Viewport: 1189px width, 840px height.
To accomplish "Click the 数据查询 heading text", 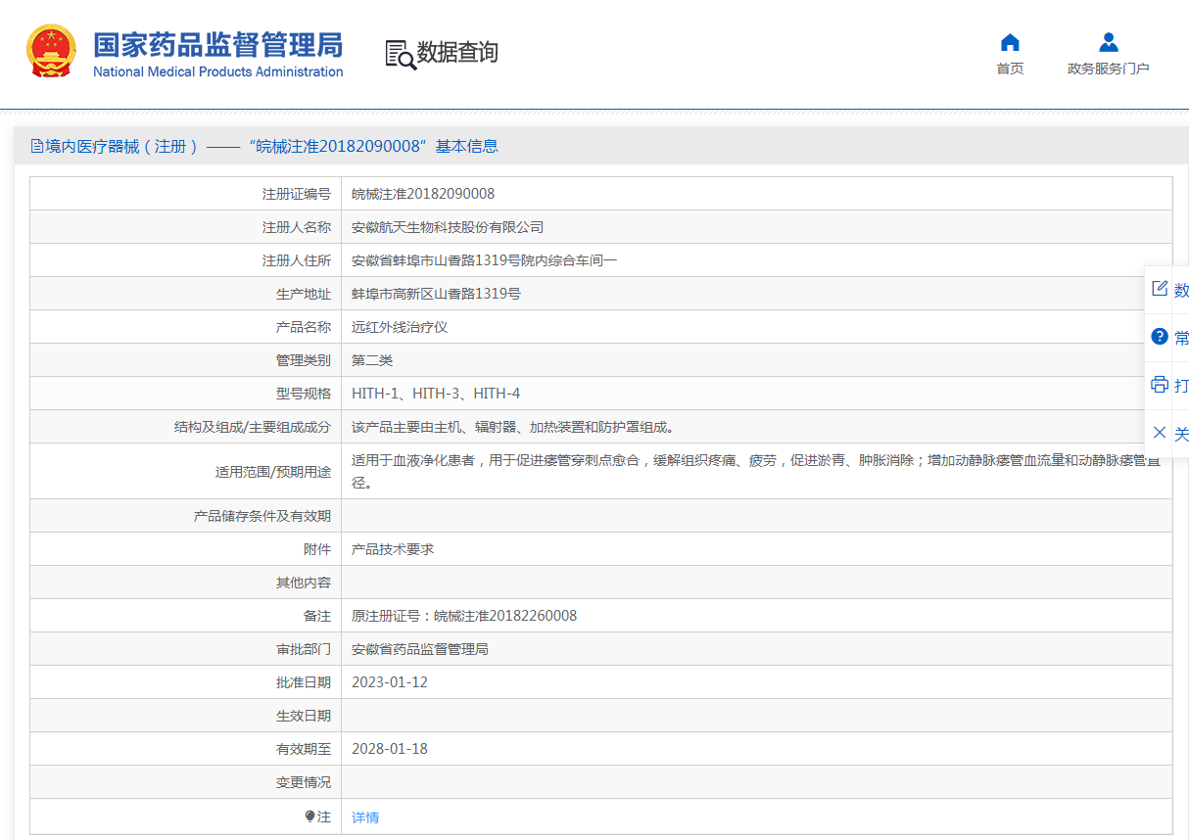I will 457,53.
